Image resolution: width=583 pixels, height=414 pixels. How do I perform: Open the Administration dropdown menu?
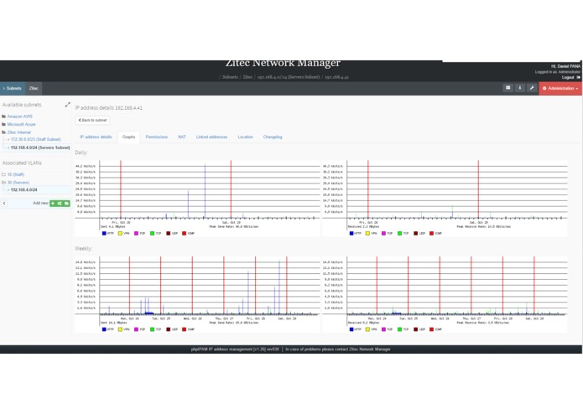point(560,88)
